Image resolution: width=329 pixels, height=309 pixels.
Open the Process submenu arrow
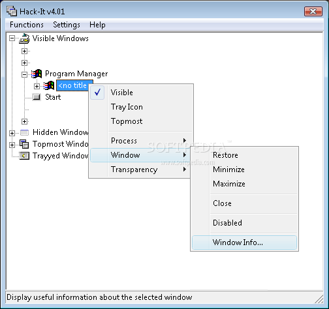point(185,141)
